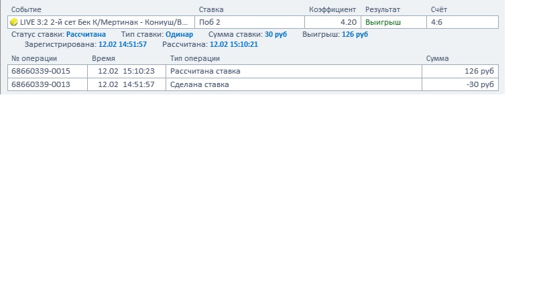Click the result cell 'Выигрыш'
The height and width of the screenshot is (308, 549).
[x=393, y=22]
